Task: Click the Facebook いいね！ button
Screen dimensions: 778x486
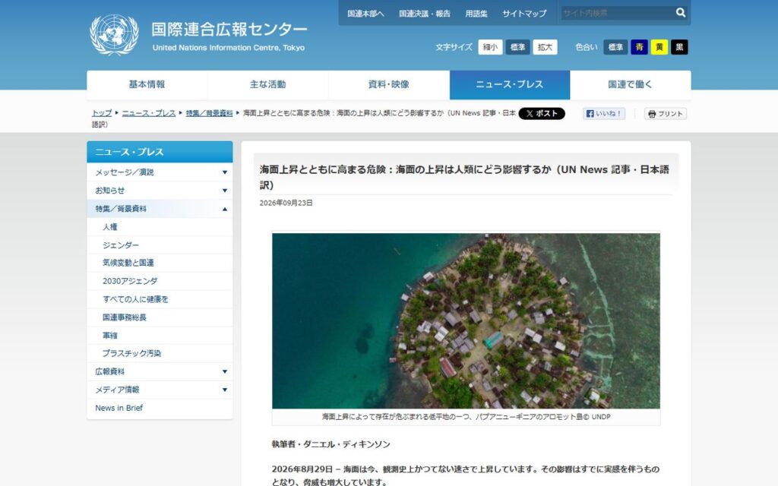Action: click(604, 114)
